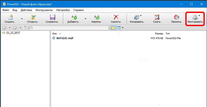This screenshot has height=107, width=207.
Task: Click the WiFiGiD.mdf file icon
Action: [54, 38]
